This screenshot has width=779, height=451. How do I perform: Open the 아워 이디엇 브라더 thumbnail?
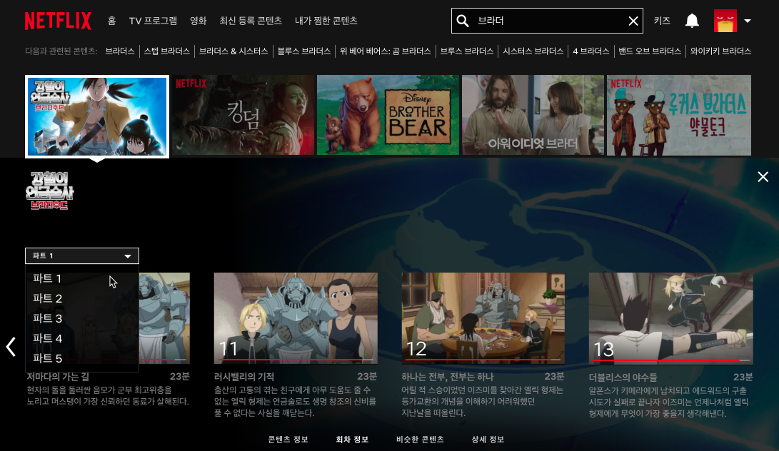pos(533,115)
